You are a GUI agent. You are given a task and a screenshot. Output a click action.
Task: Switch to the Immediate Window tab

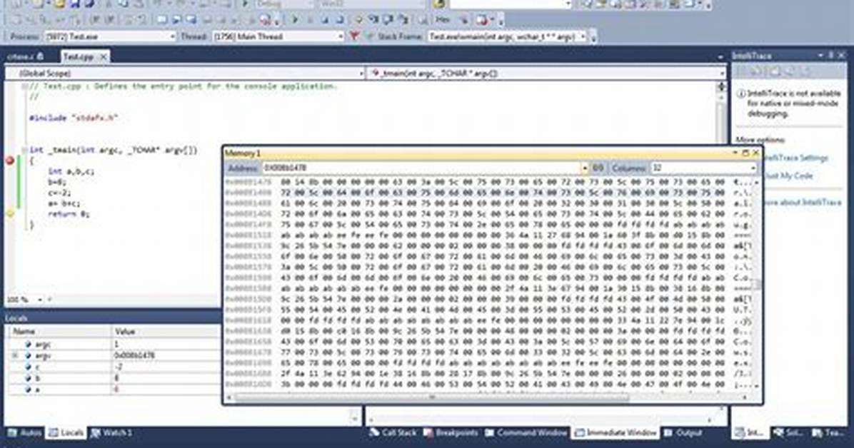tap(616, 433)
